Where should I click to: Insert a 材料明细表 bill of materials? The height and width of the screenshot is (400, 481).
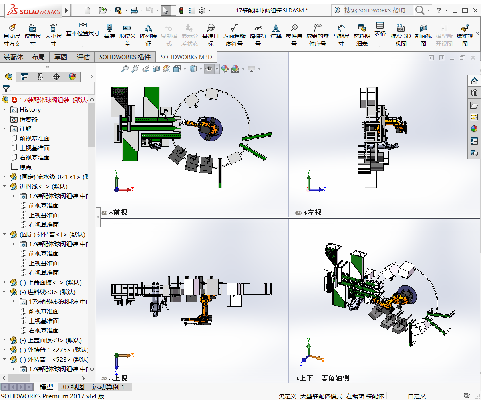click(362, 35)
